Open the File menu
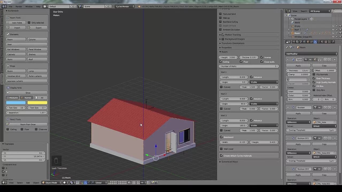342x192 pixels. click(x=10, y=6)
